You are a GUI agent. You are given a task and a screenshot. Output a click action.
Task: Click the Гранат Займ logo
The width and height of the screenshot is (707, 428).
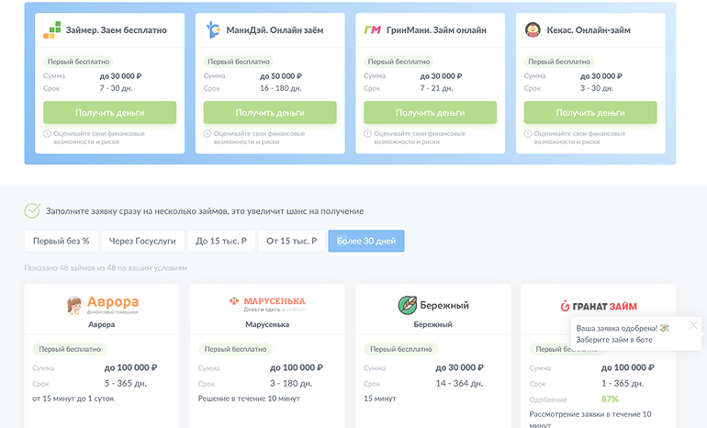[599, 306]
